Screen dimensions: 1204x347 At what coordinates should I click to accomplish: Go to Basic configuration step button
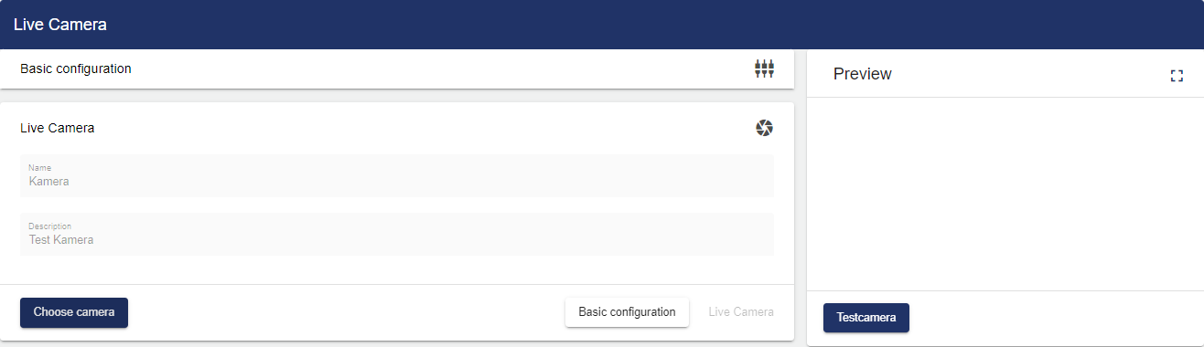pos(627,312)
